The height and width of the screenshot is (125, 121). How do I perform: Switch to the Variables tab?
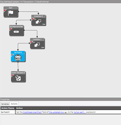click(5, 104)
